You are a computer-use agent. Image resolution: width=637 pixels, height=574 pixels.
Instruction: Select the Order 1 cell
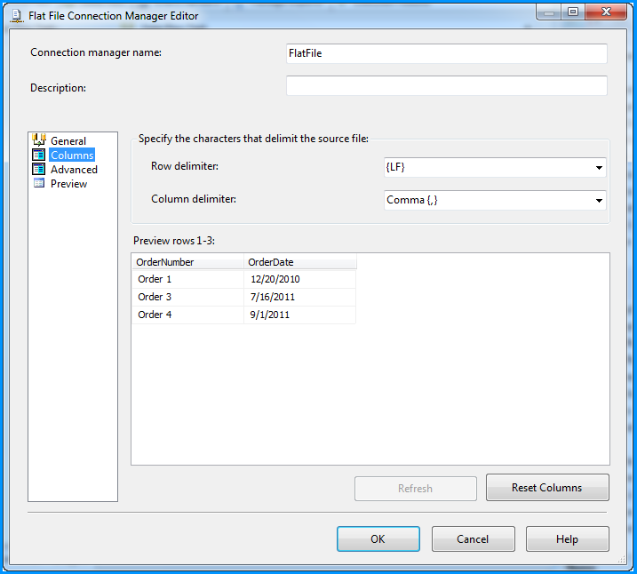click(x=188, y=280)
